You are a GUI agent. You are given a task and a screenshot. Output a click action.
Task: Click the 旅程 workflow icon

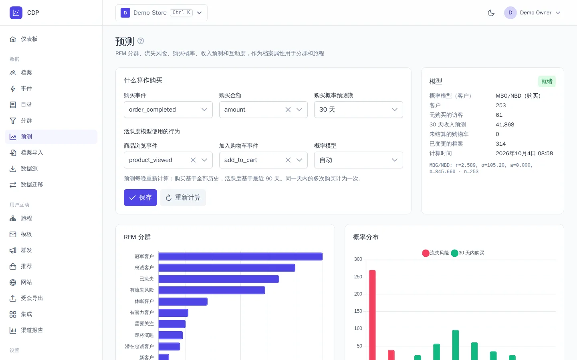point(13,218)
